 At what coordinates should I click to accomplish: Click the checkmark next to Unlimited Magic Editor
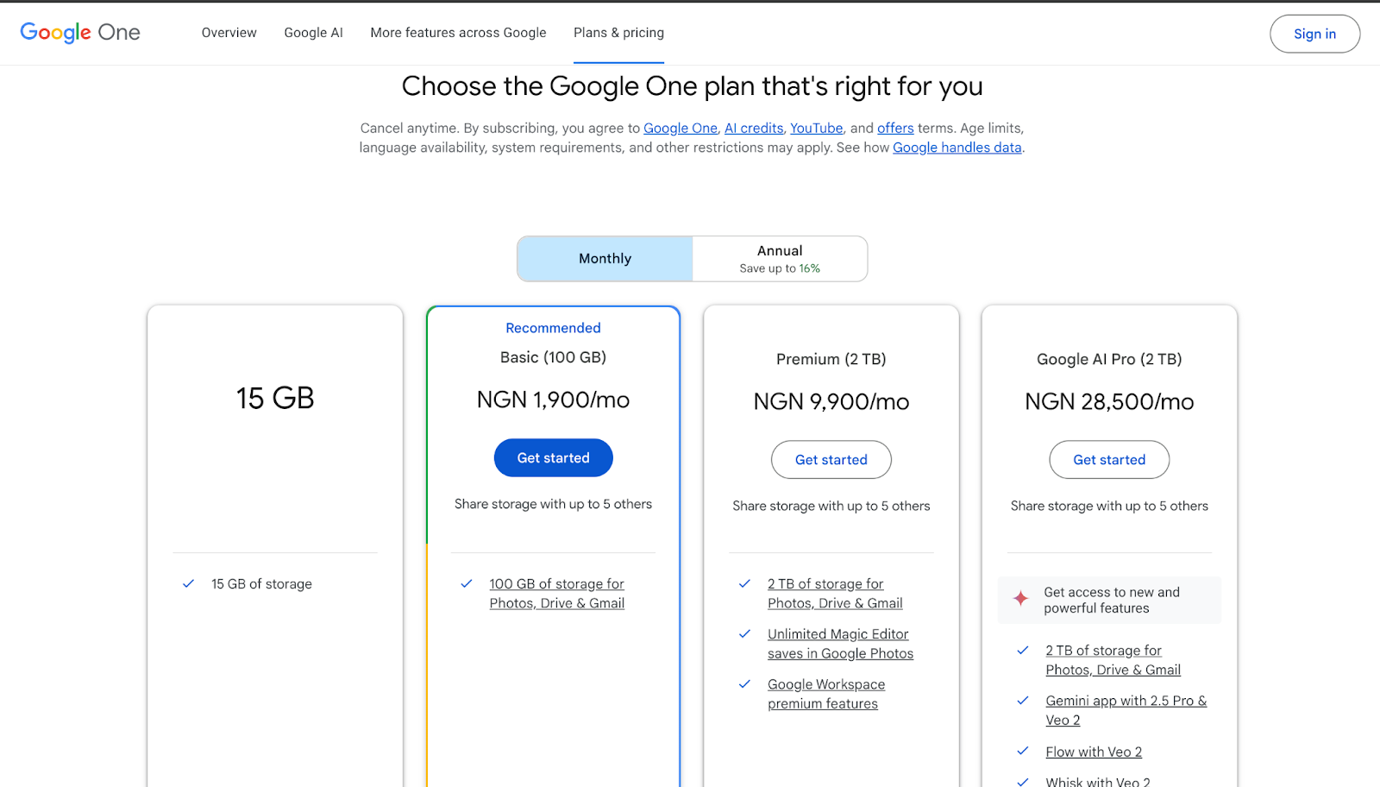[x=744, y=633]
